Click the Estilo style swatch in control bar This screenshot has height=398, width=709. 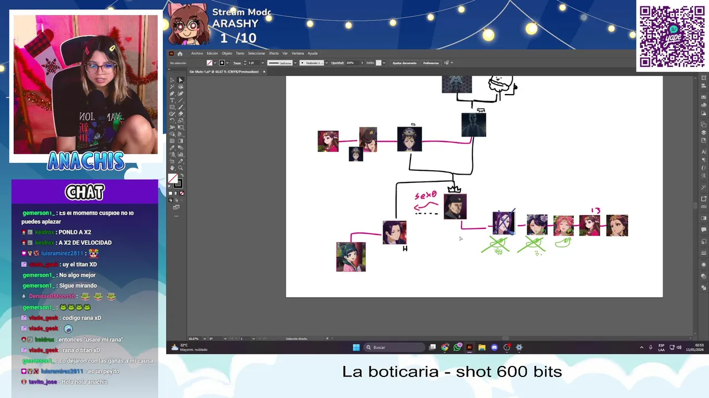pos(378,62)
